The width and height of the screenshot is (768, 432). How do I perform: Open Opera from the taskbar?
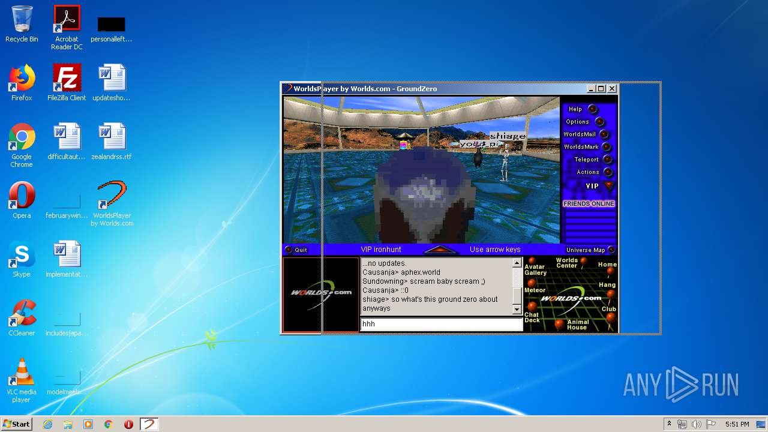point(128,424)
